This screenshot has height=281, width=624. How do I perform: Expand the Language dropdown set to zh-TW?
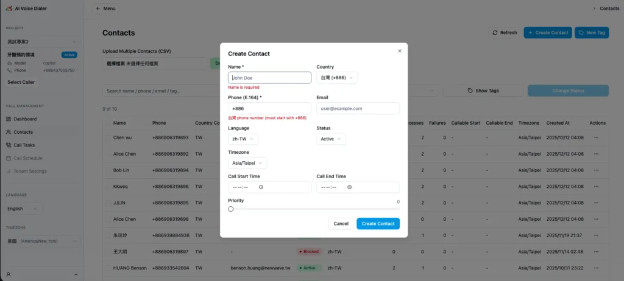click(243, 139)
